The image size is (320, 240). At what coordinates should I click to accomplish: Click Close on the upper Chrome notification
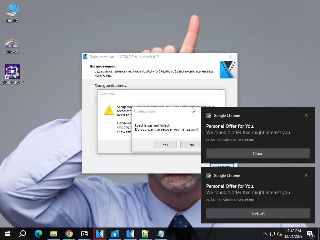pyautogui.click(x=258, y=153)
